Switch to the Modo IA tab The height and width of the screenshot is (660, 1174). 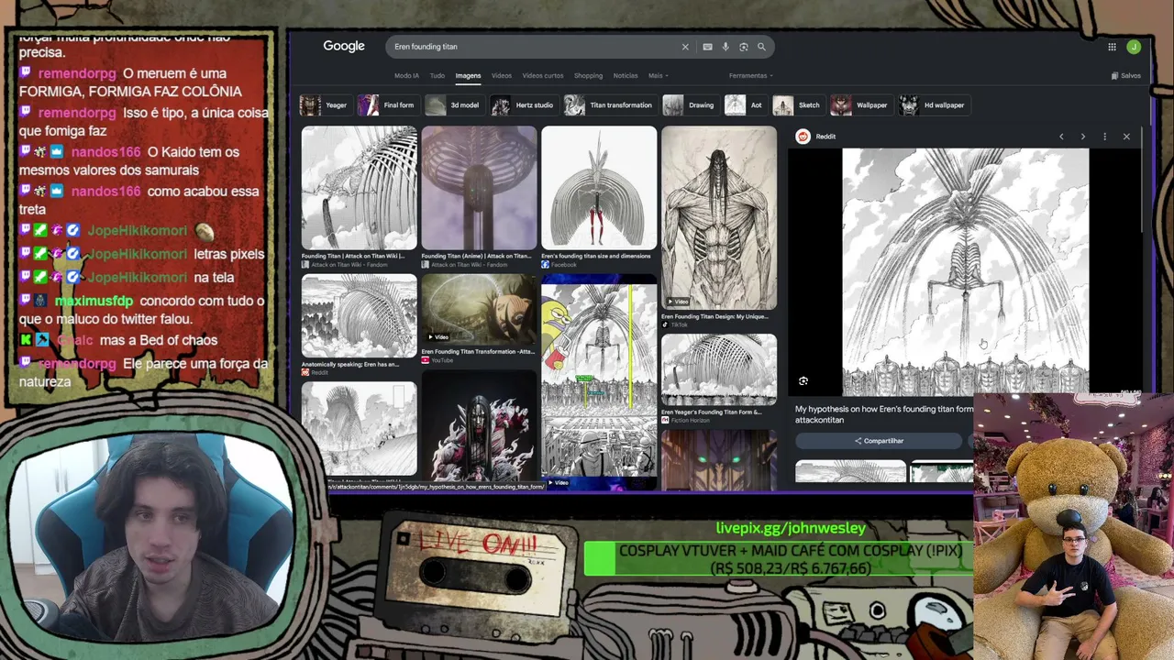point(406,76)
